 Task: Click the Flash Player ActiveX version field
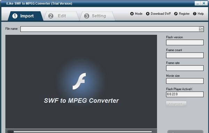tap(185, 94)
